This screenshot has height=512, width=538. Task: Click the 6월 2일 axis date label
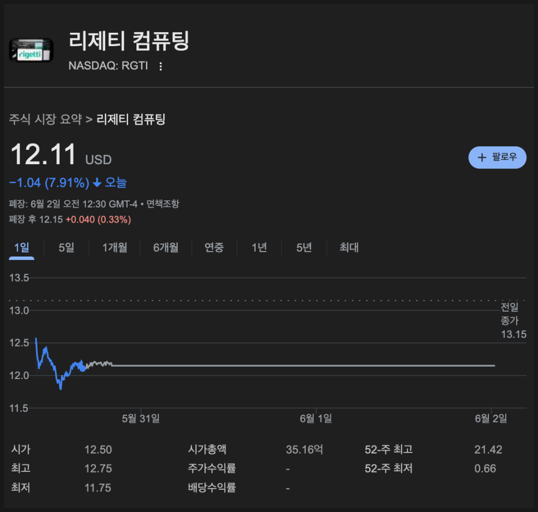pyautogui.click(x=491, y=419)
